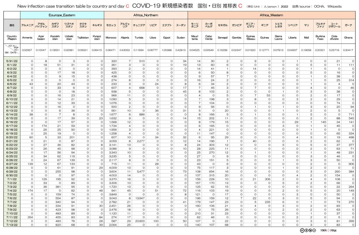
Task: Click the CC NoDerivatives equals-sign icon
Action: pyautogui.click(x=314, y=230)
